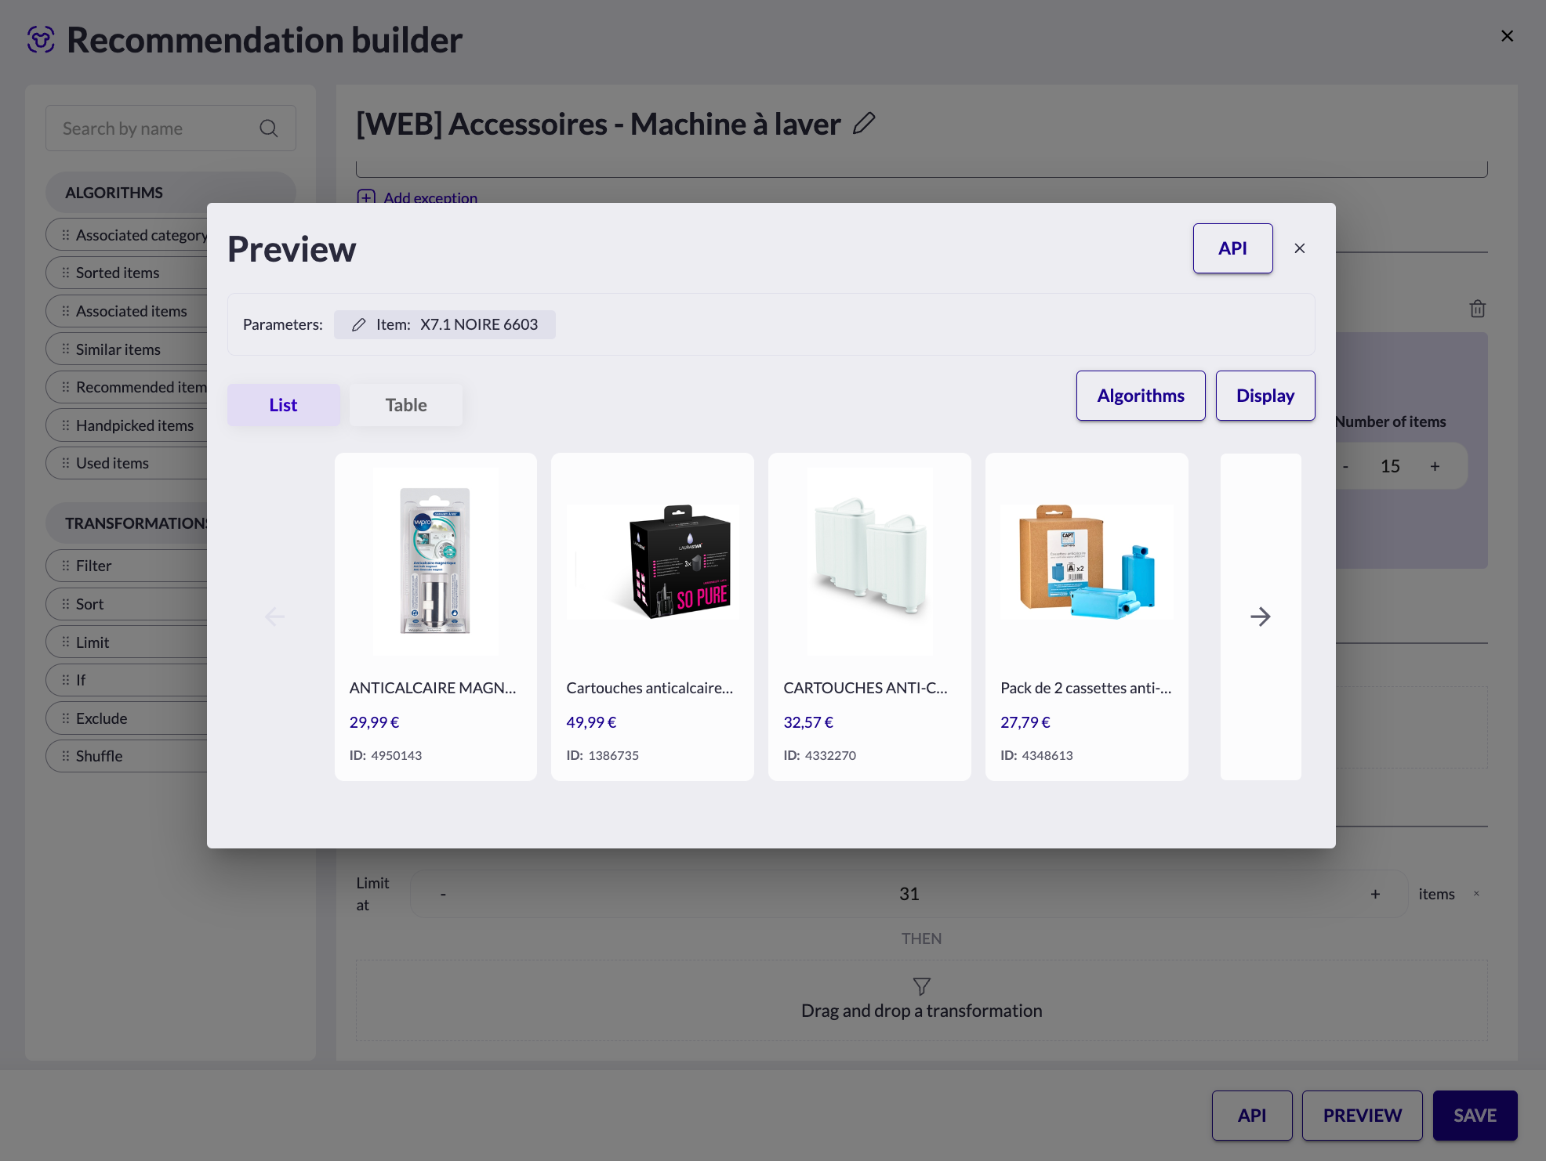Select the Recommended items algorithm
Image resolution: width=1546 pixels, height=1161 pixels.
(x=127, y=387)
